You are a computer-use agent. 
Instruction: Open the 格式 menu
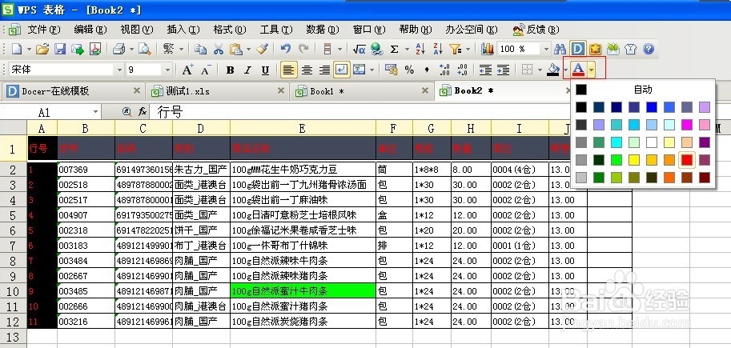click(229, 30)
